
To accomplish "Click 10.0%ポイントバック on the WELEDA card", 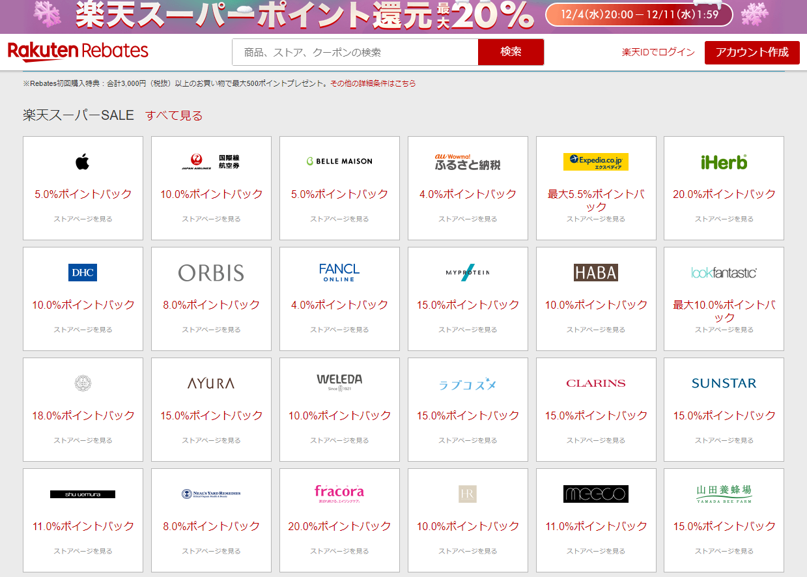I will point(339,415).
